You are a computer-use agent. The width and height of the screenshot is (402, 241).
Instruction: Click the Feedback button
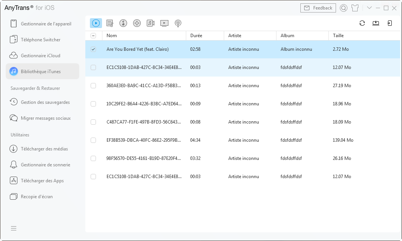pyautogui.click(x=318, y=8)
